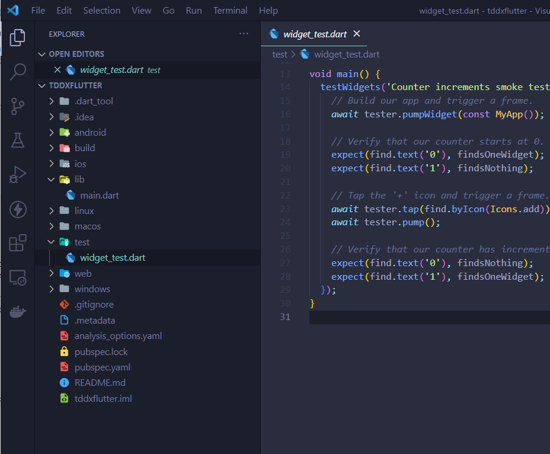Viewport: 550px width, 454px height.
Task: Place cursor on empty line 31
Action: (x=429, y=317)
